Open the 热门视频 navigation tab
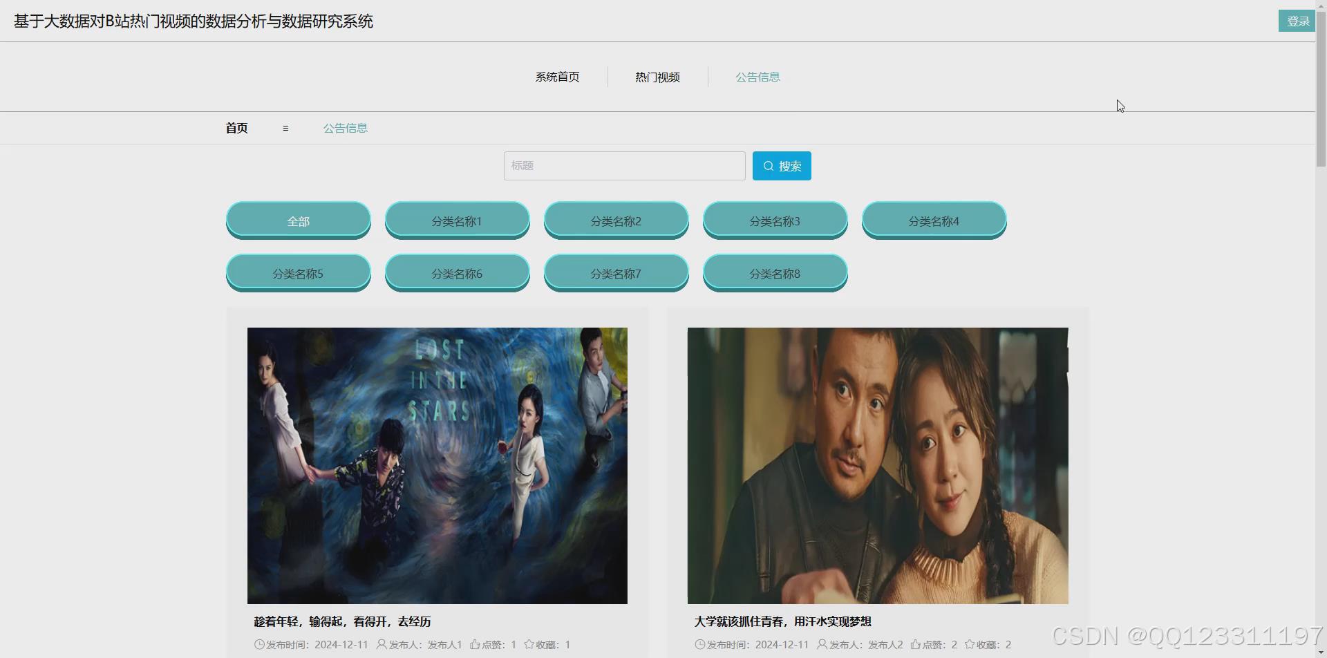The image size is (1327, 658). pyautogui.click(x=657, y=77)
